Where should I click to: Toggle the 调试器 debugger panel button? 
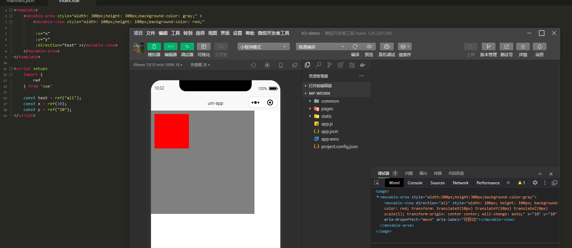coord(187,46)
